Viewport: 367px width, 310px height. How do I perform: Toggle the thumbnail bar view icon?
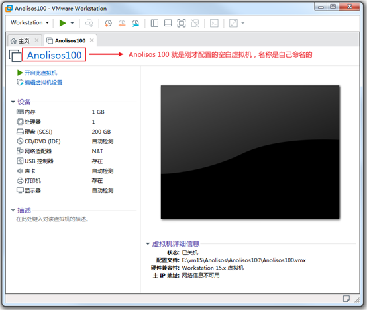[168, 23]
